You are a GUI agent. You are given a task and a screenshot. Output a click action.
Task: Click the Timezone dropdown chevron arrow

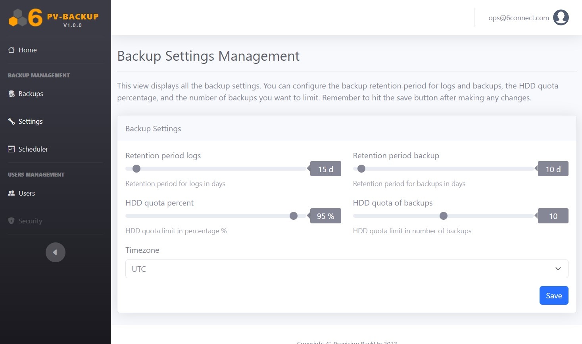click(x=558, y=269)
